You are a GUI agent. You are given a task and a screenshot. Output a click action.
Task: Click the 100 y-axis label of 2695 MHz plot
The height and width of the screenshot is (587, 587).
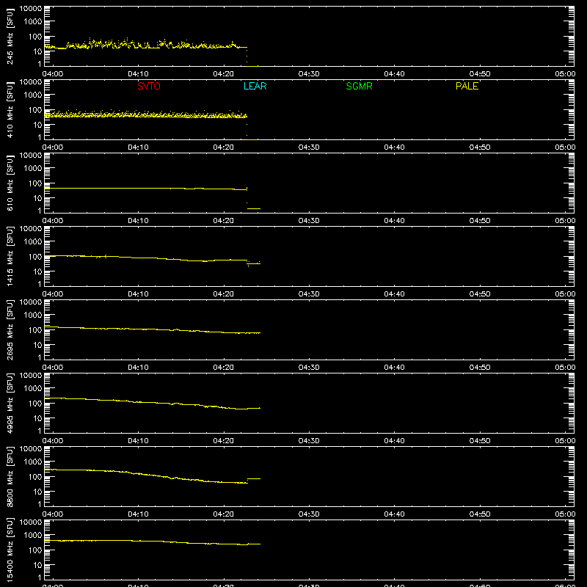click(35, 329)
